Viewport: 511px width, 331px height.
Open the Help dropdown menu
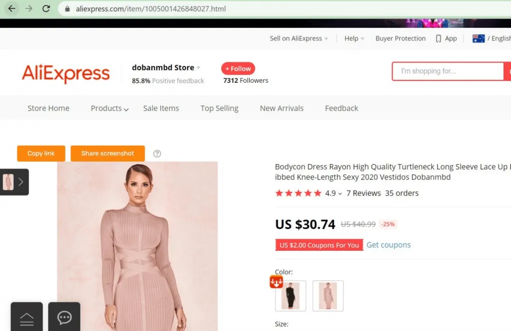coord(354,38)
